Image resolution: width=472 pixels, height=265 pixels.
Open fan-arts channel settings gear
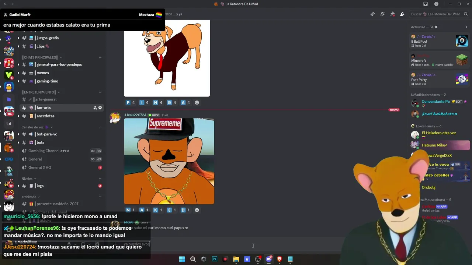coord(100,108)
